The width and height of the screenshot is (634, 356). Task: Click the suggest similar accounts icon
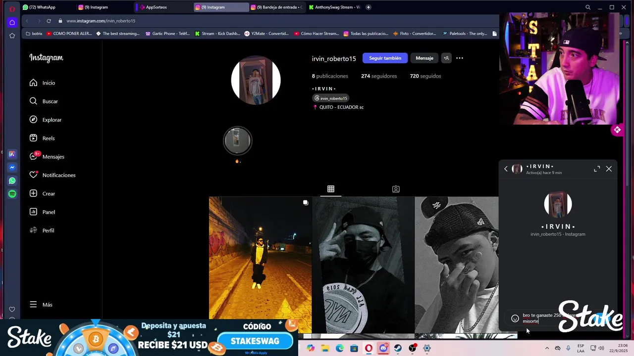pyautogui.click(x=446, y=58)
